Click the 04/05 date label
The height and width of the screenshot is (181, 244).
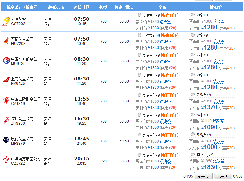(x=188, y=176)
